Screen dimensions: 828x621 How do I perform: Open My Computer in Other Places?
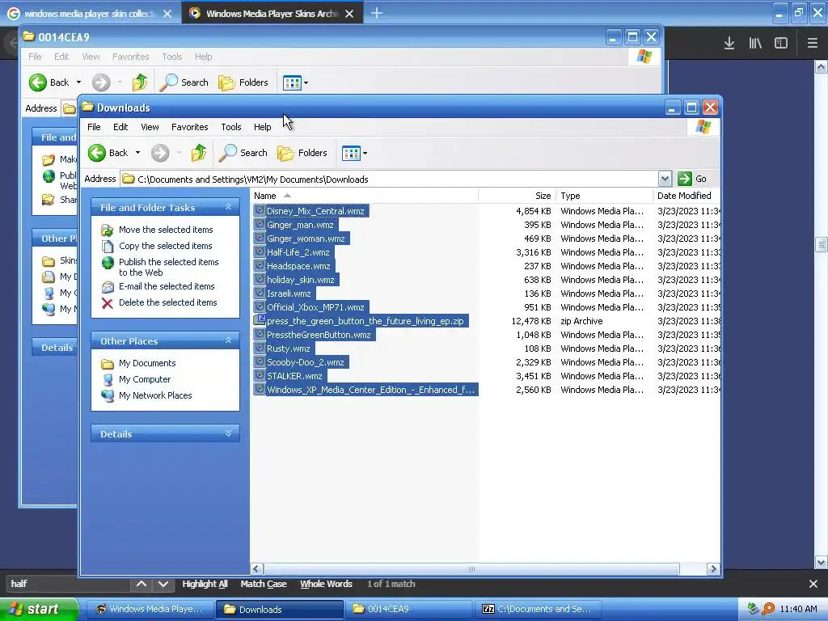(144, 380)
